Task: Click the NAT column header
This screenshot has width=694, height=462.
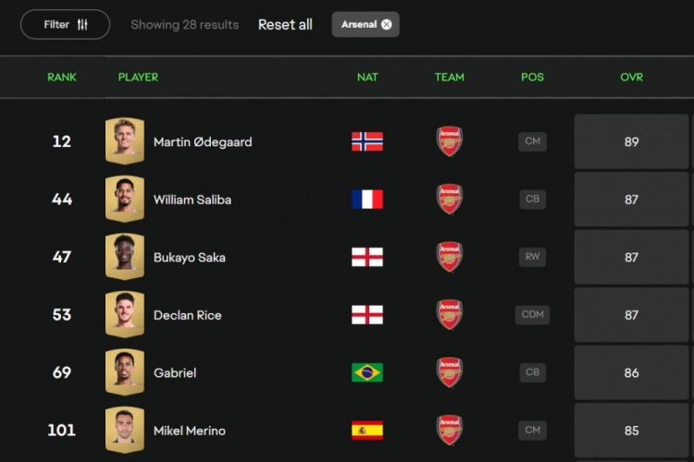Action: coord(367,77)
